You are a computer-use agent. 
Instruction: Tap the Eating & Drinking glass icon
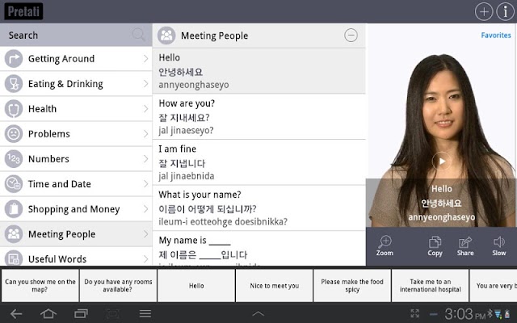[x=14, y=84]
